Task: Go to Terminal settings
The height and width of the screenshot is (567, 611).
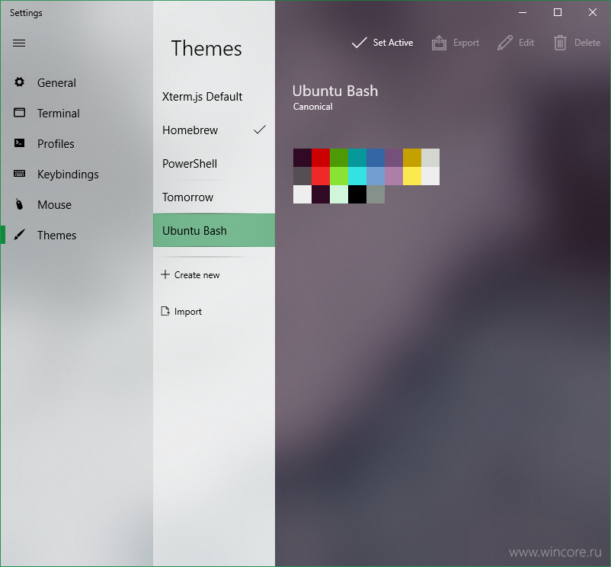Action: click(77, 113)
